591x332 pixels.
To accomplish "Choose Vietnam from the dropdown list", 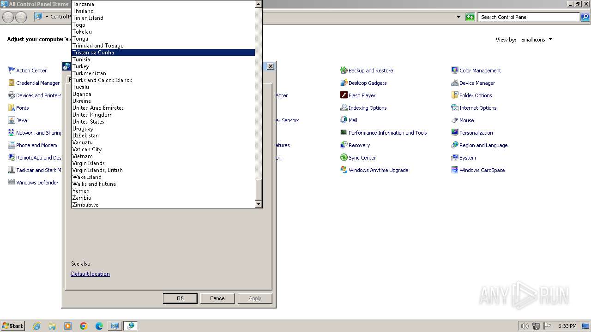I will pyautogui.click(x=163, y=156).
